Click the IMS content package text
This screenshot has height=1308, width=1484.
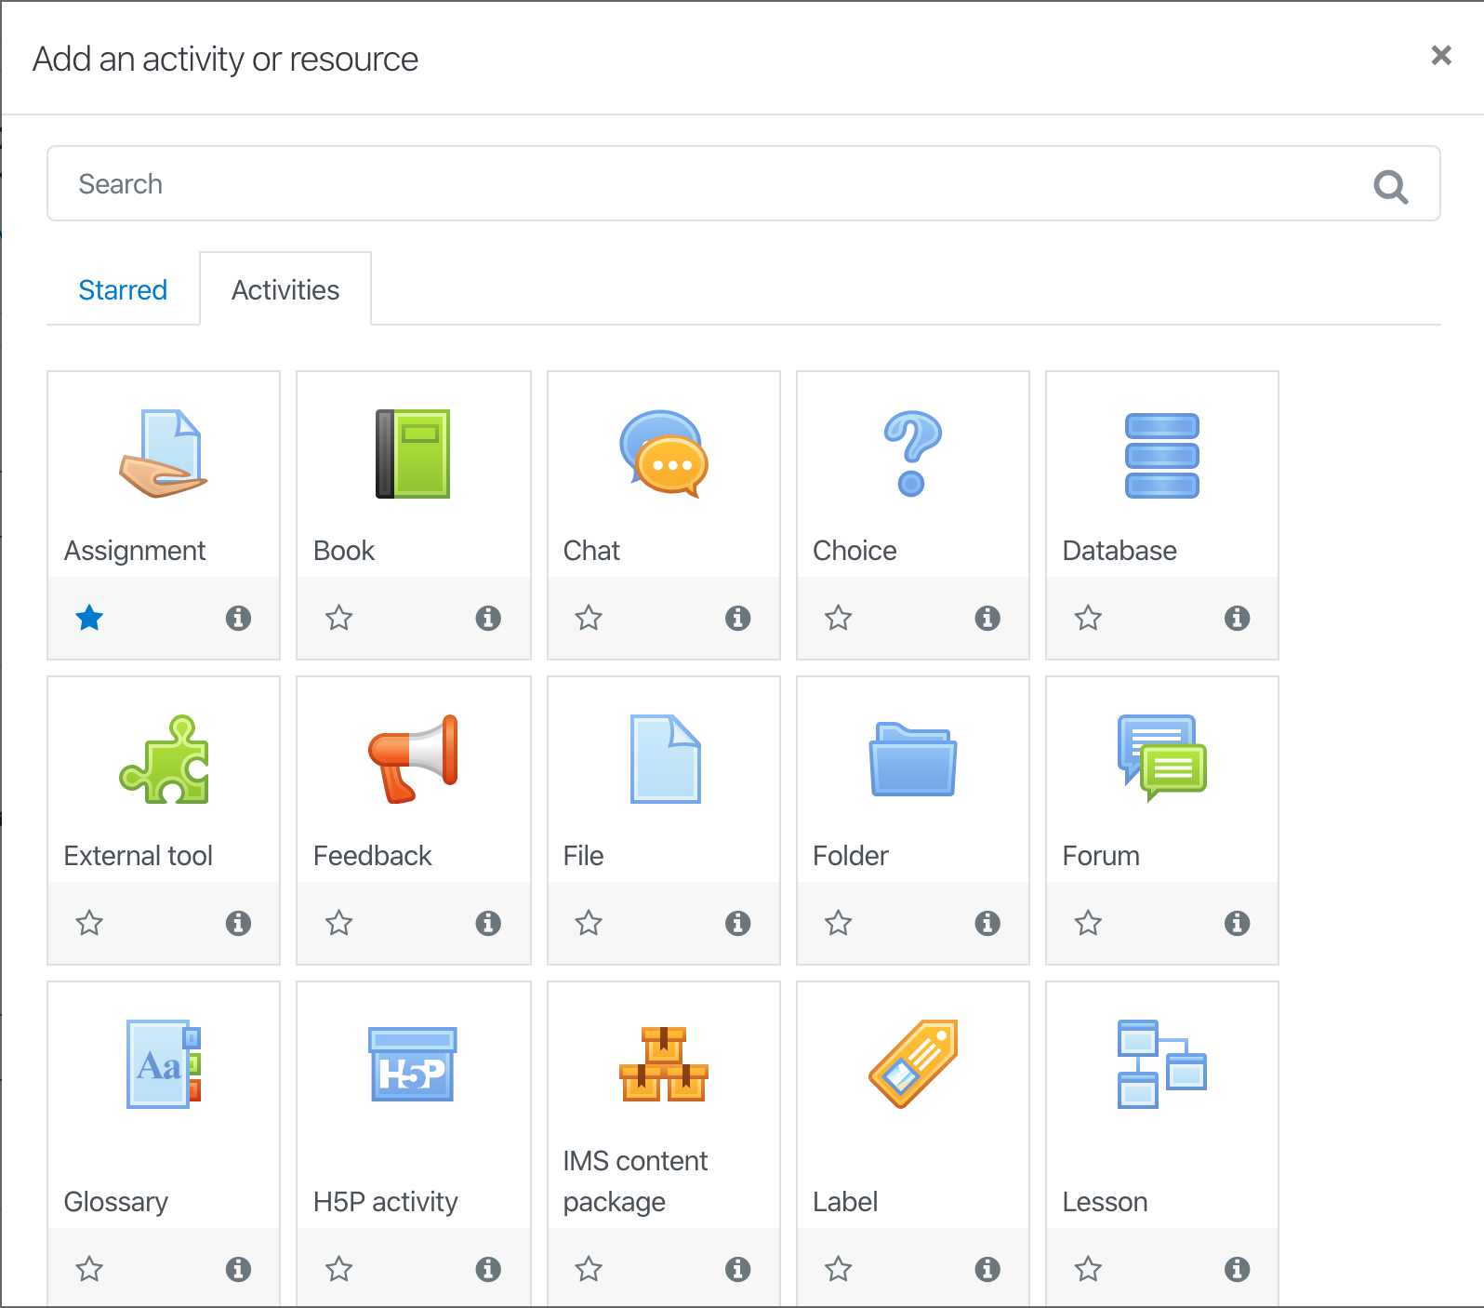coord(635,1181)
